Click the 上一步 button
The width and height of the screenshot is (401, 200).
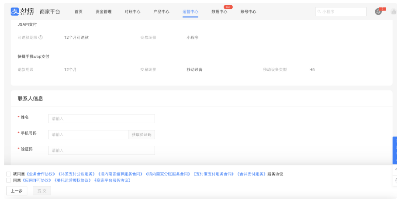tap(17, 191)
